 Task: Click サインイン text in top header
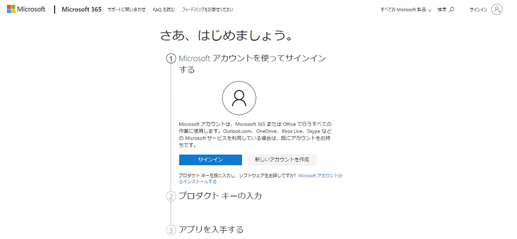(x=478, y=10)
